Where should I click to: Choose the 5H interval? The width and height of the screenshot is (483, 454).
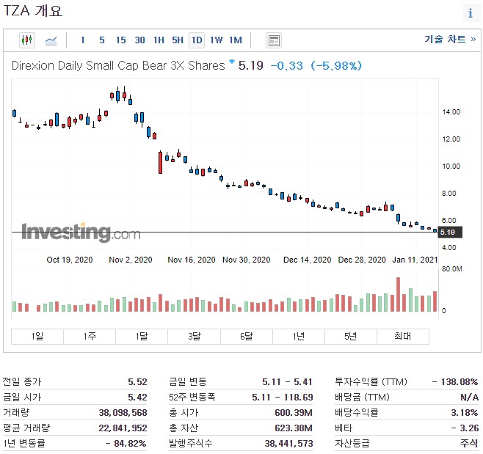[178, 40]
